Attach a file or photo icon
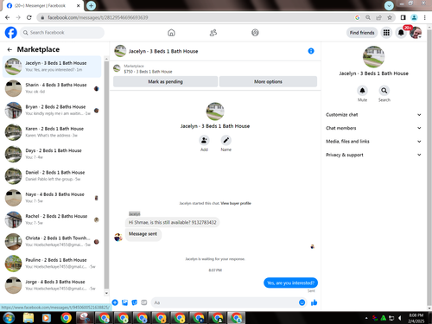Screen dimensions: 432x324 pyautogui.click(x=124, y=302)
